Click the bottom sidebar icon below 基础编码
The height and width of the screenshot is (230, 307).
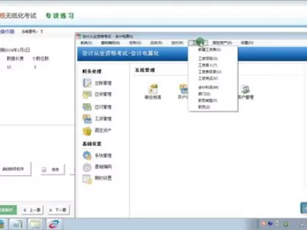point(87,179)
